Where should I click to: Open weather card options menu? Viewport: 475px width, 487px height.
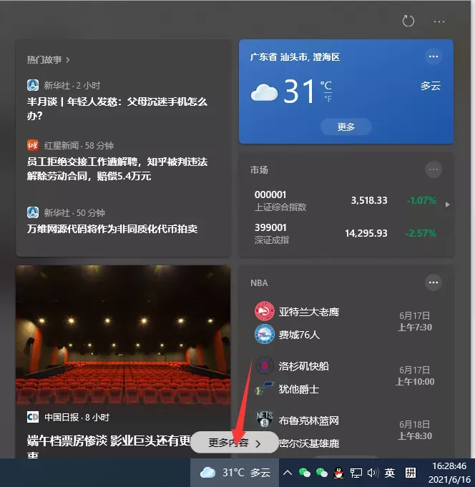point(434,56)
